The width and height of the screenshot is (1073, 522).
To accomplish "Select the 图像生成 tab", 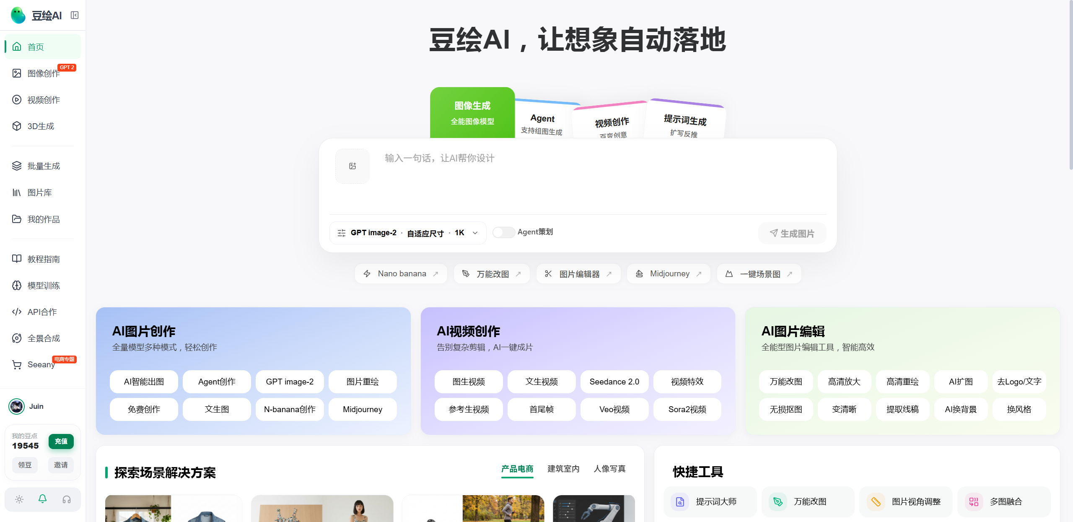I will pyautogui.click(x=472, y=113).
